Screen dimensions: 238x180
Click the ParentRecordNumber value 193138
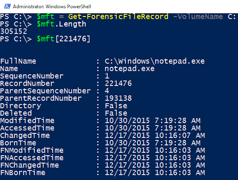pyautogui.click(x=118, y=98)
